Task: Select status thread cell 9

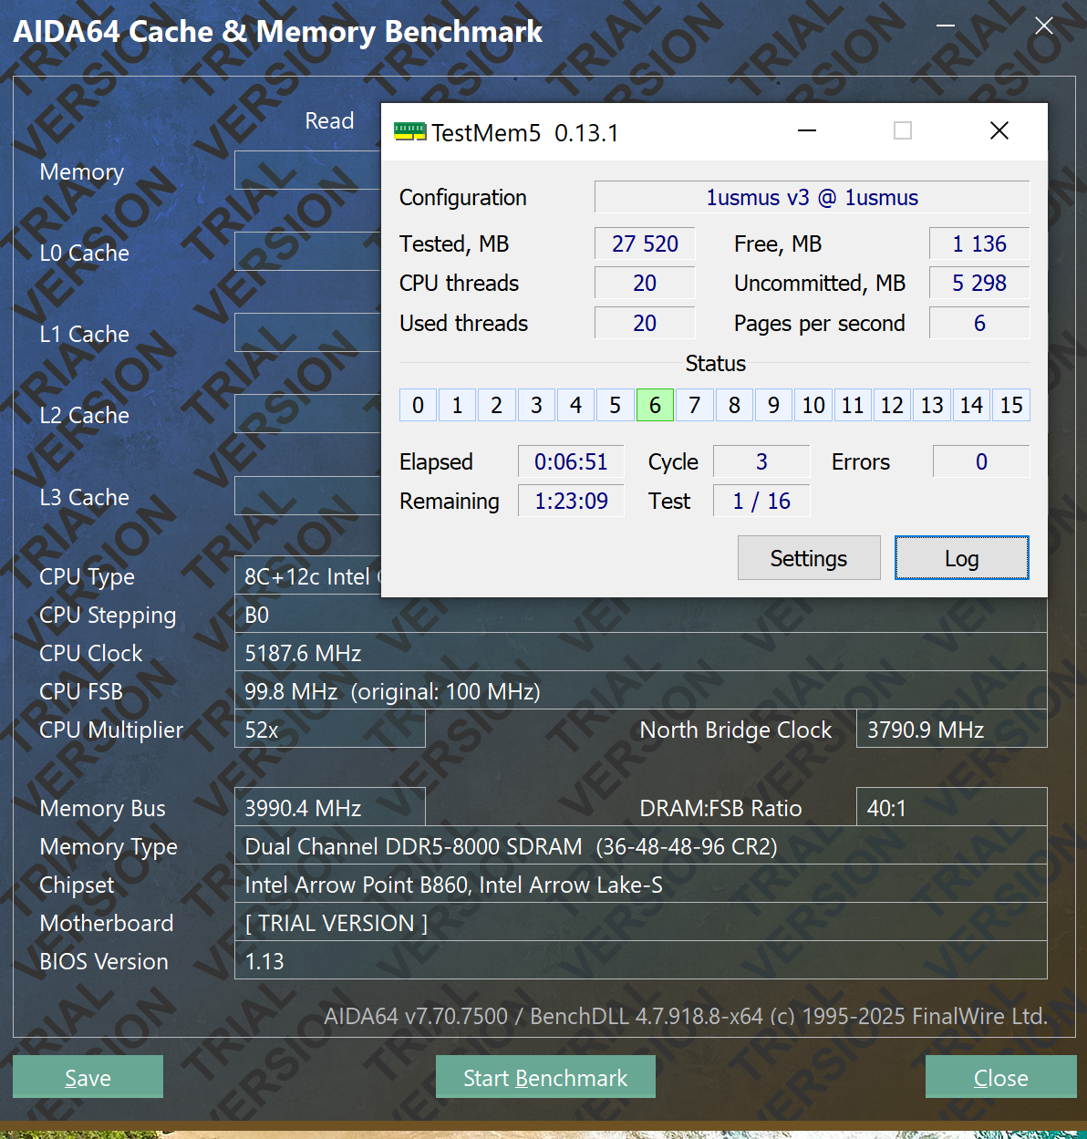Action: [773, 405]
